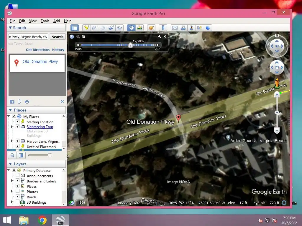Click the Print toolbar icon
The width and height of the screenshot is (302, 226).
point(183,28)
